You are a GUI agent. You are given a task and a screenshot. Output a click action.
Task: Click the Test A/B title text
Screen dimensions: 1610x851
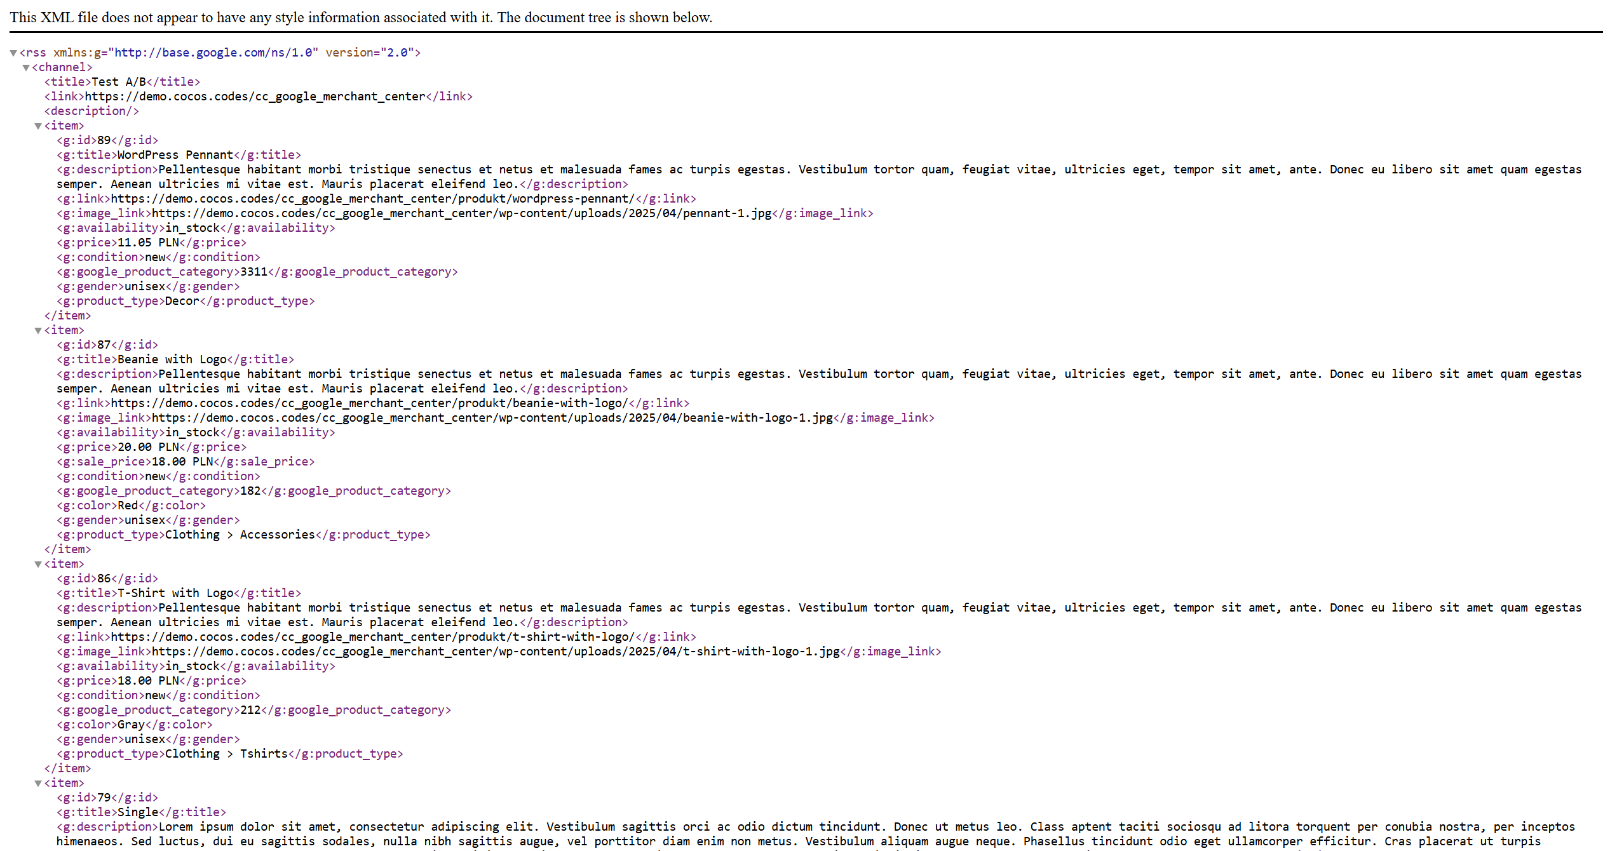click(119, 82)
